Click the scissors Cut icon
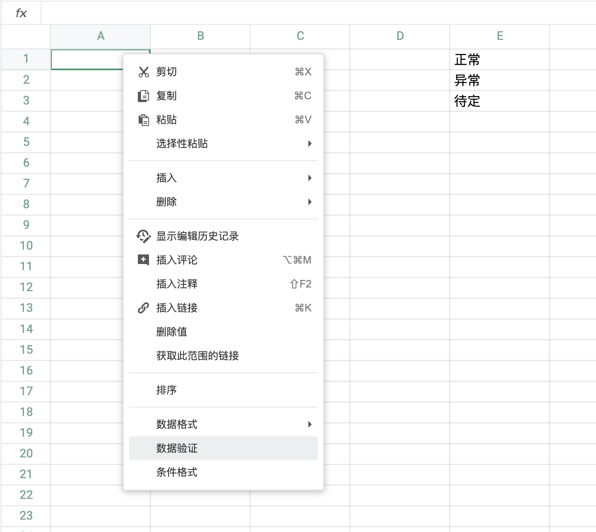This screenshot has height=532, width=596. pyautogui.click(x=143, y=72)
